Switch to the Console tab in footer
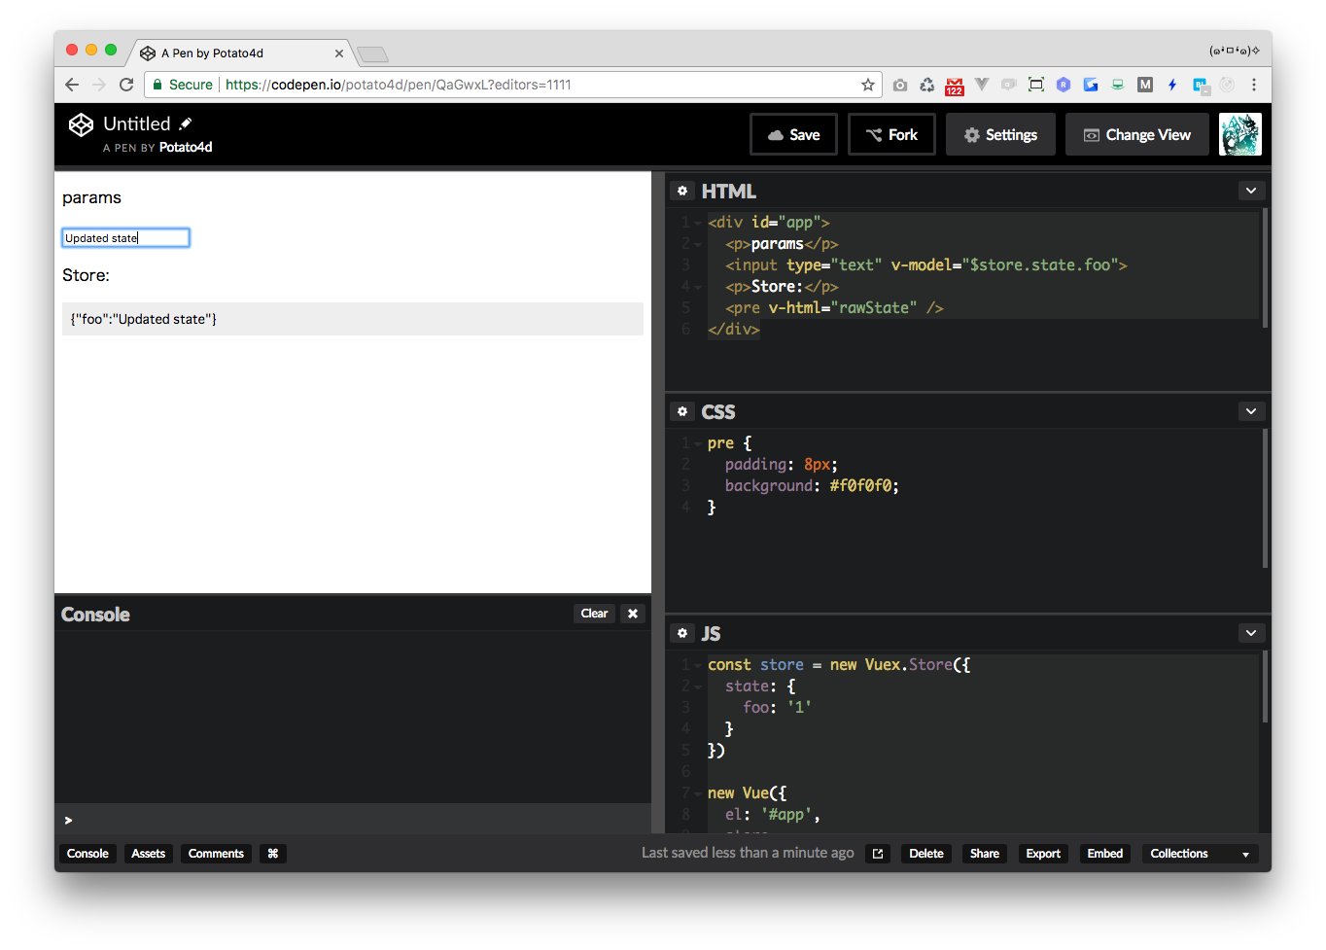The width and height of the screenshot is (1326, 950). pyautogui.click(x=87, y=854)
